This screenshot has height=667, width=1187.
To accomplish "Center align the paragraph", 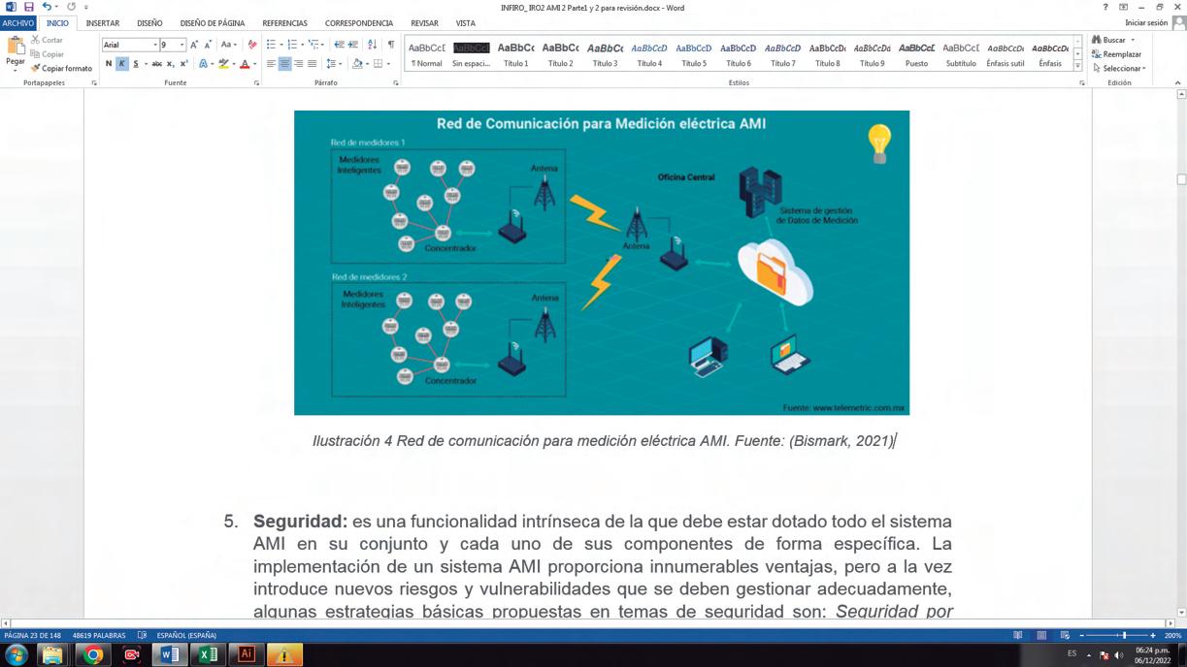I will point(284,64).
